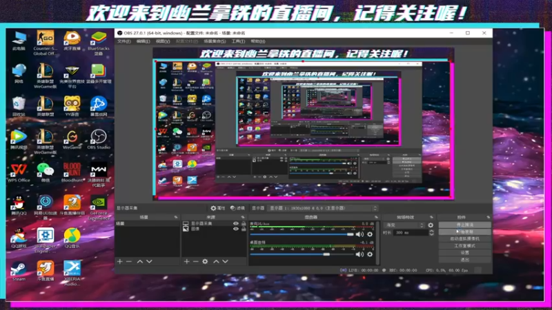Click the 开始录制 button
Viewport: 552px width, 310px height.
click(x=464, y=231)
